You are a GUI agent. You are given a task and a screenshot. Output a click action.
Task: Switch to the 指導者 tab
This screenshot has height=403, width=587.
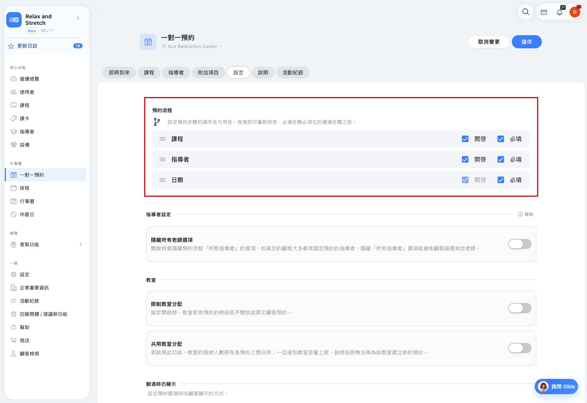click(x=176, y=73)
